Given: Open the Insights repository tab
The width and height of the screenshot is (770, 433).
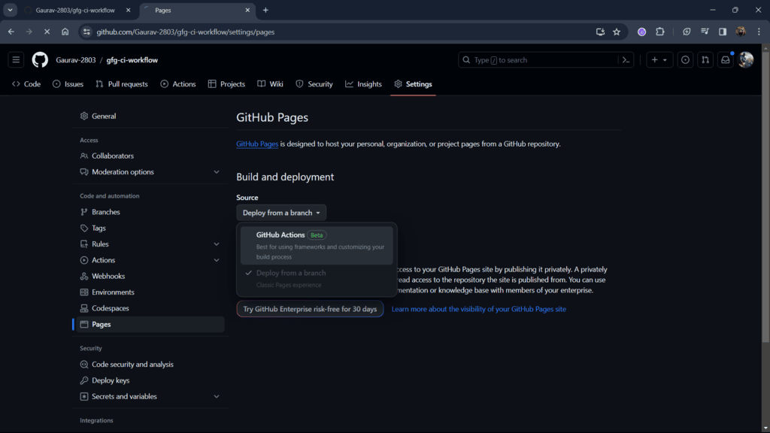Looking at the screenshot, I should pyautogui.click(x=363, y=84).
